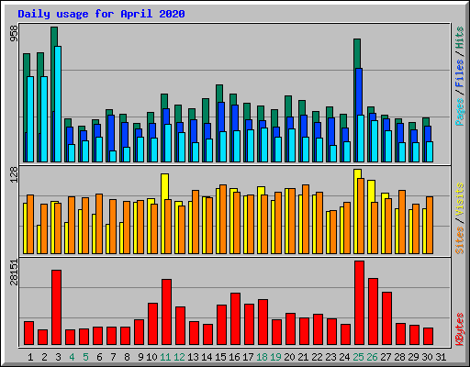
Task: Click day 31 on the x-axis
Action: 441,357
